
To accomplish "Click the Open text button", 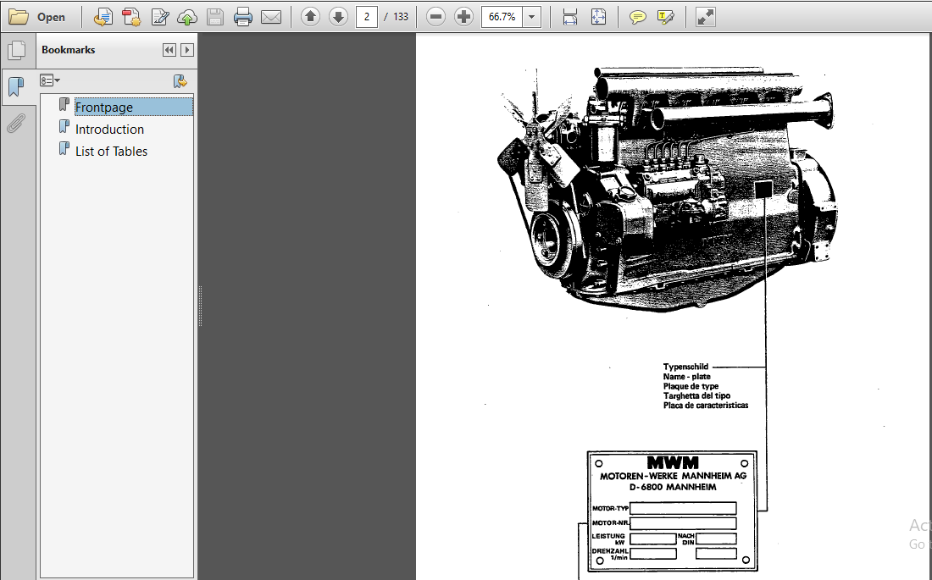I will 51,17.
